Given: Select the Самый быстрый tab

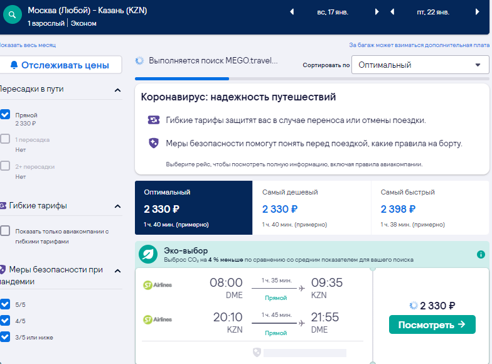Looking at the screenshot, I should click(x=430, y=208).
